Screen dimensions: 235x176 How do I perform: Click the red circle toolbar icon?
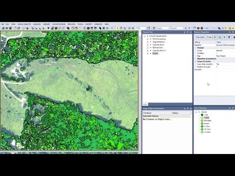(202, 28)
